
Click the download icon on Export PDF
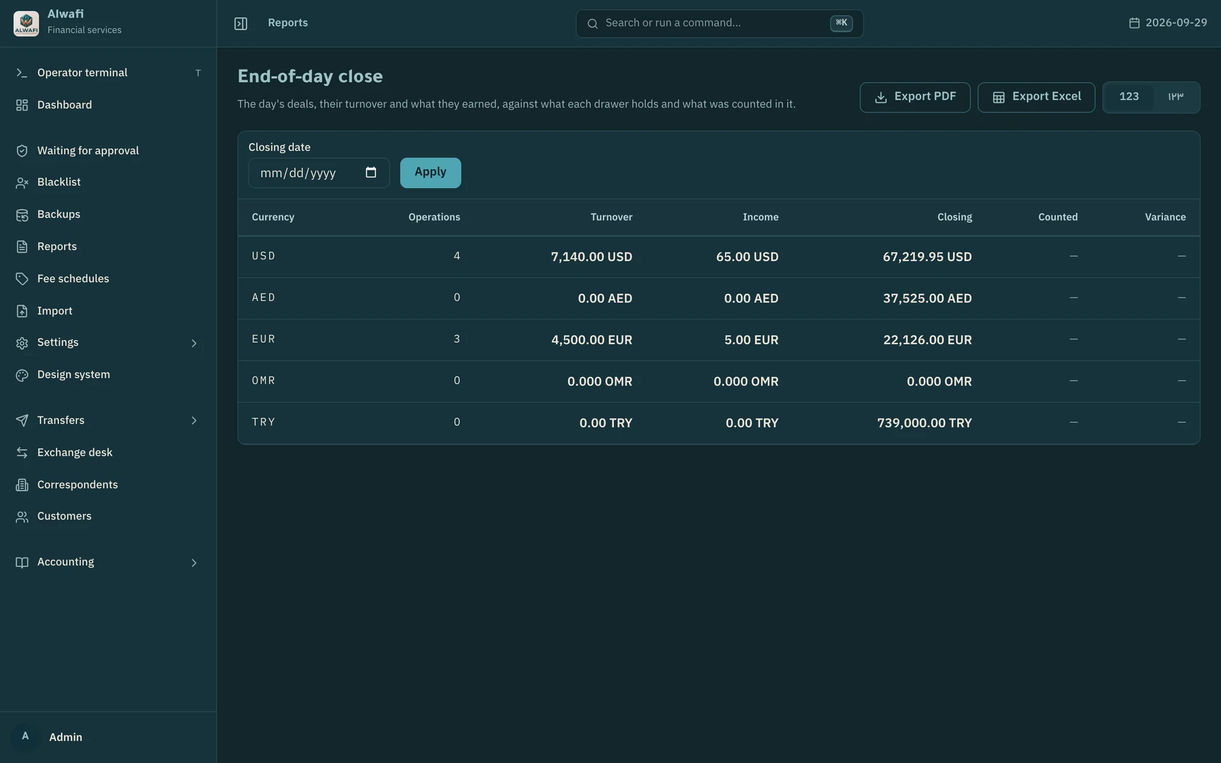click(880, 97)
